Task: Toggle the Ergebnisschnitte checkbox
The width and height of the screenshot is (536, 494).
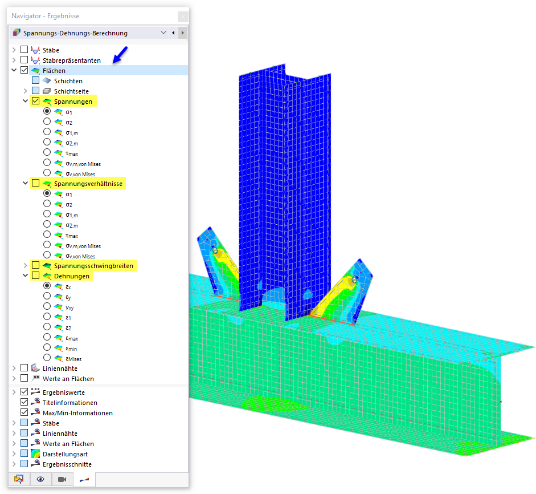Action: pos(24,464)
